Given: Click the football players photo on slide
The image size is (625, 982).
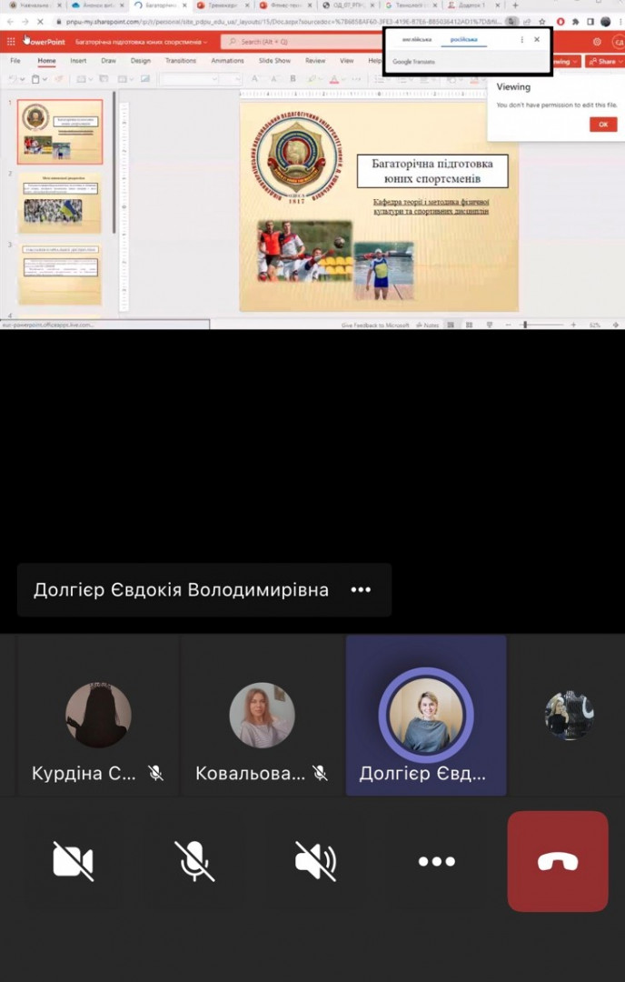Looking at the screenshot, I should pyautogui.click(x=304, y=251).
